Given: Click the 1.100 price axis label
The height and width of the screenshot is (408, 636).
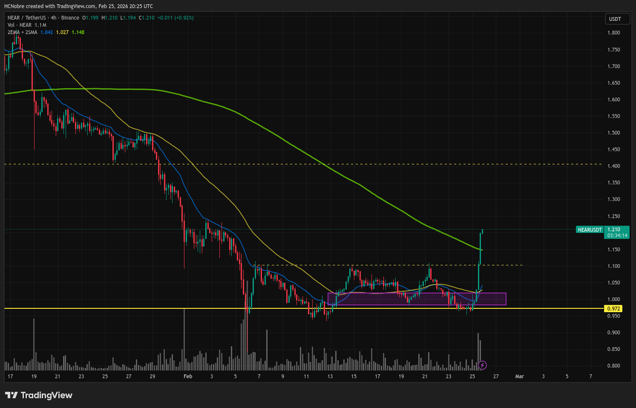Looking at the screenshot, I should [x=613, y=266].
